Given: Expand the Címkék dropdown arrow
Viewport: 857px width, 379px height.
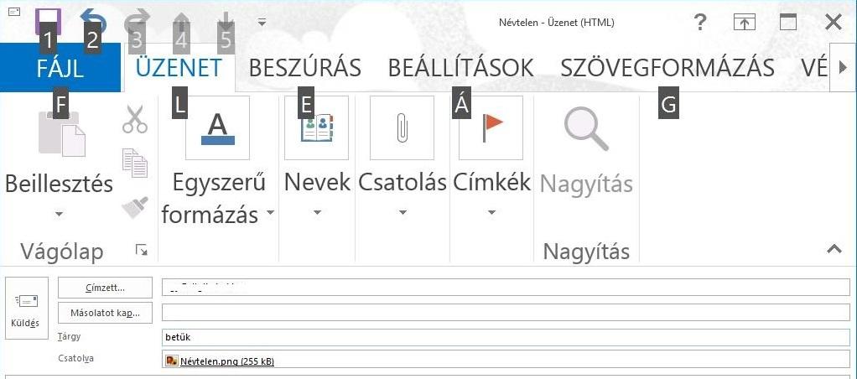Looking at the screenshot, I should pos(491,213).
